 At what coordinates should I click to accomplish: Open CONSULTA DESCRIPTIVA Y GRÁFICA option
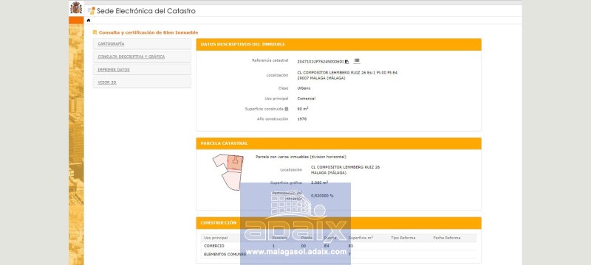(x=142, y=57)
